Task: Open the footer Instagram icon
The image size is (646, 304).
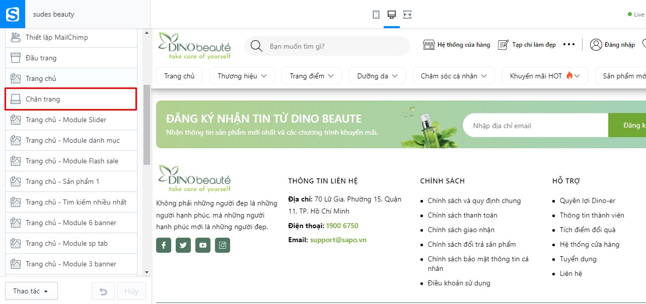Action: [223, 245]
